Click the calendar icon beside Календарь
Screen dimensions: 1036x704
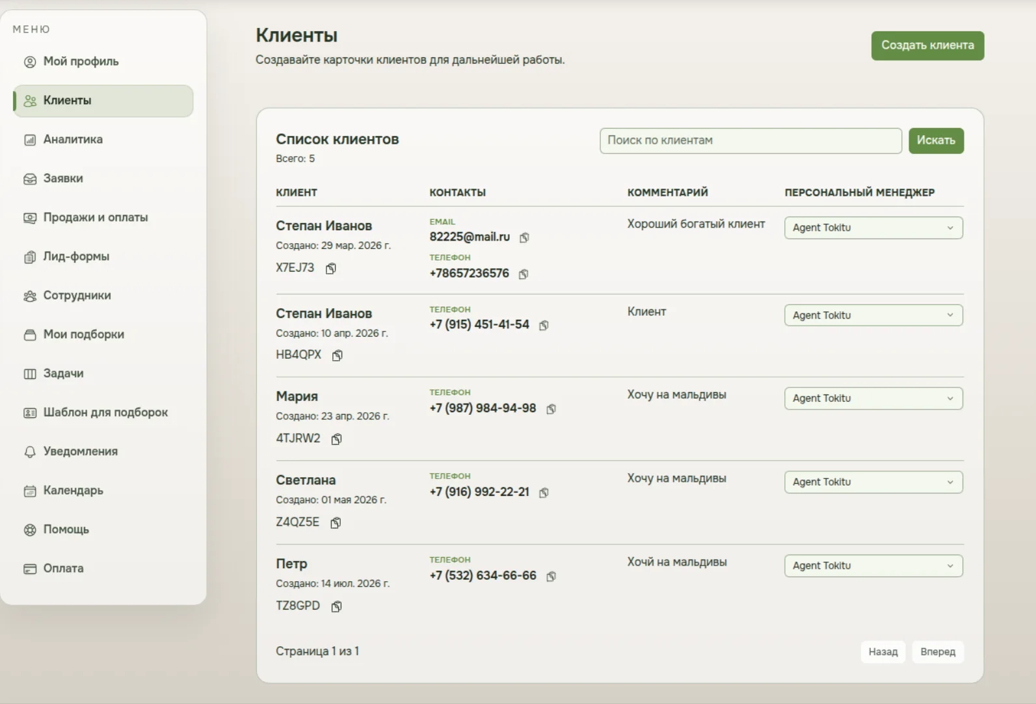click(30, 491)
